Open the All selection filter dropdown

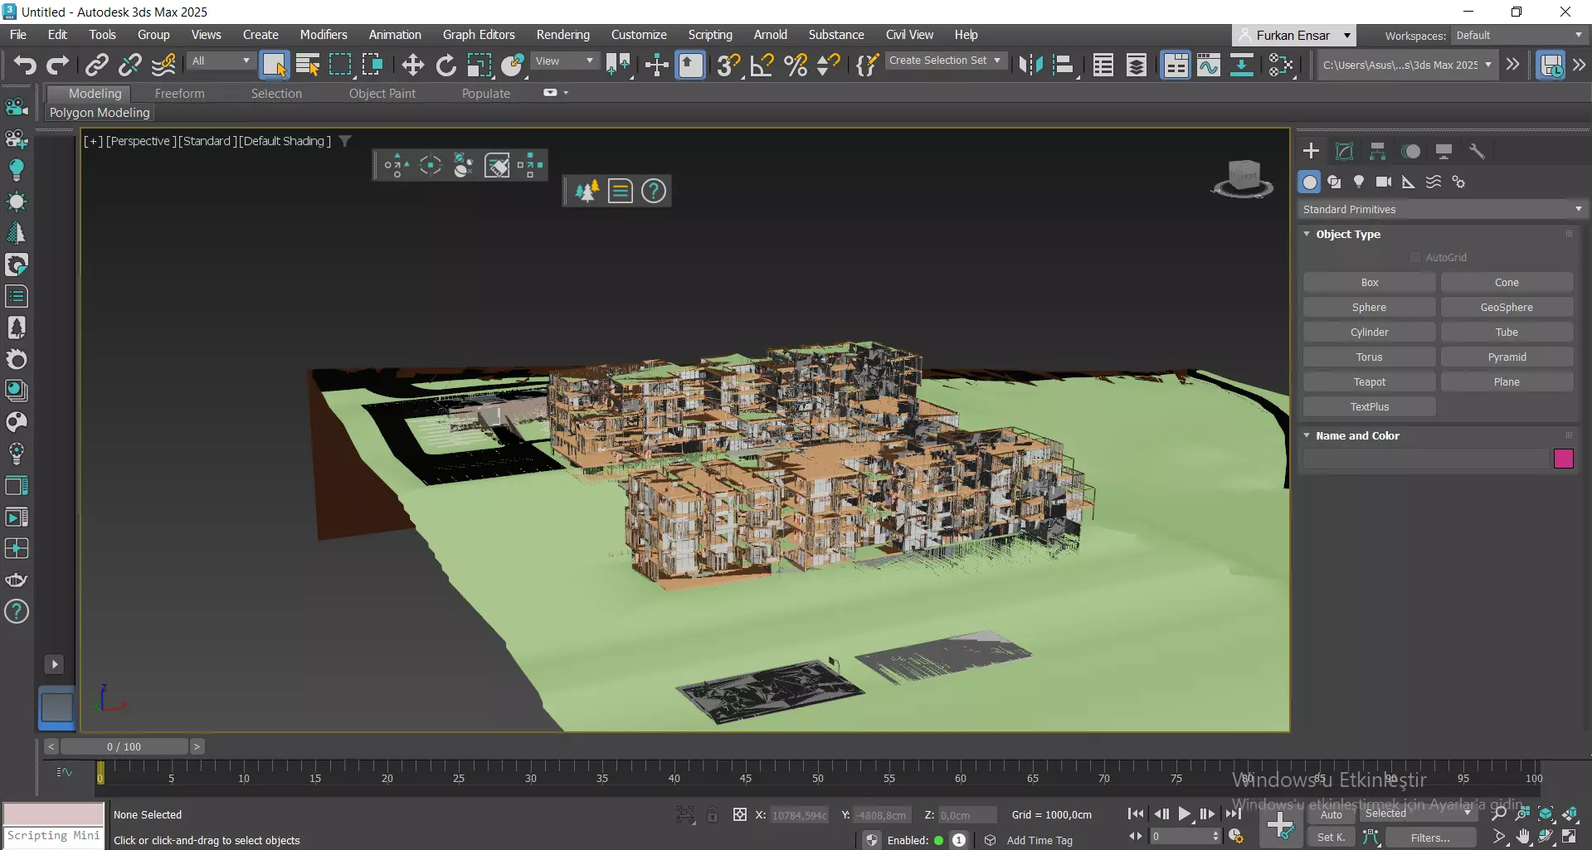coord(220,61)
